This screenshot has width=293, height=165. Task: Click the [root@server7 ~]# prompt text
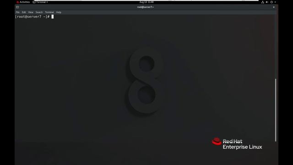tap(32, 16)
